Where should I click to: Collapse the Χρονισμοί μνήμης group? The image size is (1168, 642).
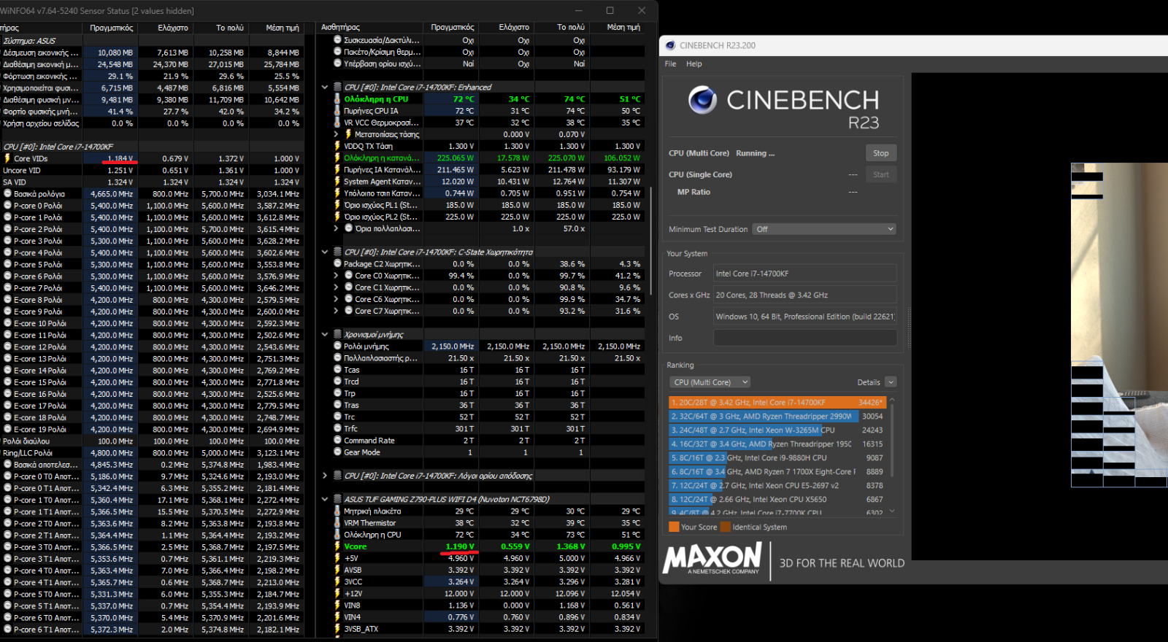tap(325, 335)
